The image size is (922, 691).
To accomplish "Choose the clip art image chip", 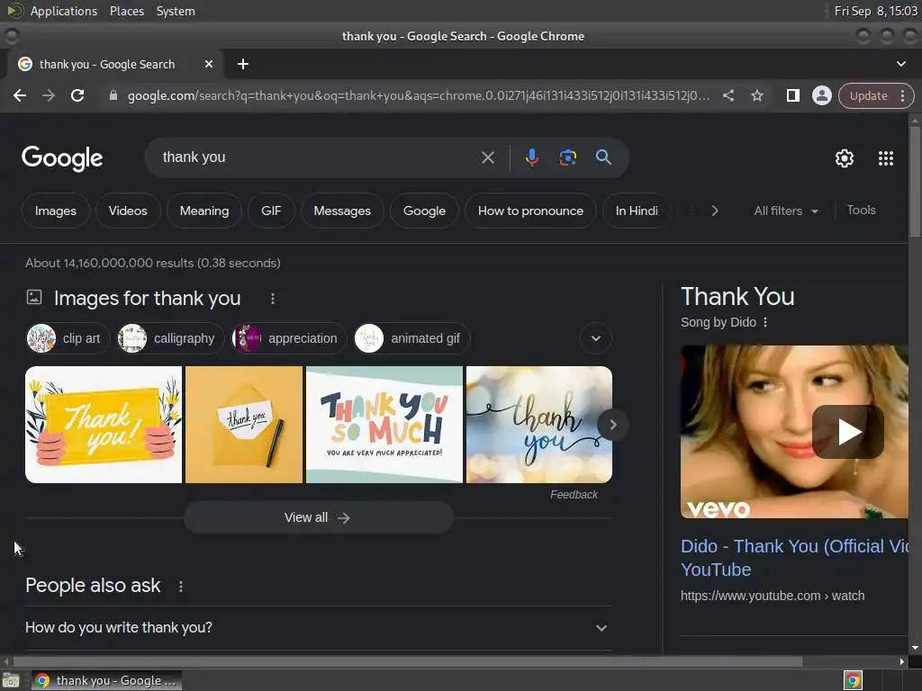I will click(68, 338).
